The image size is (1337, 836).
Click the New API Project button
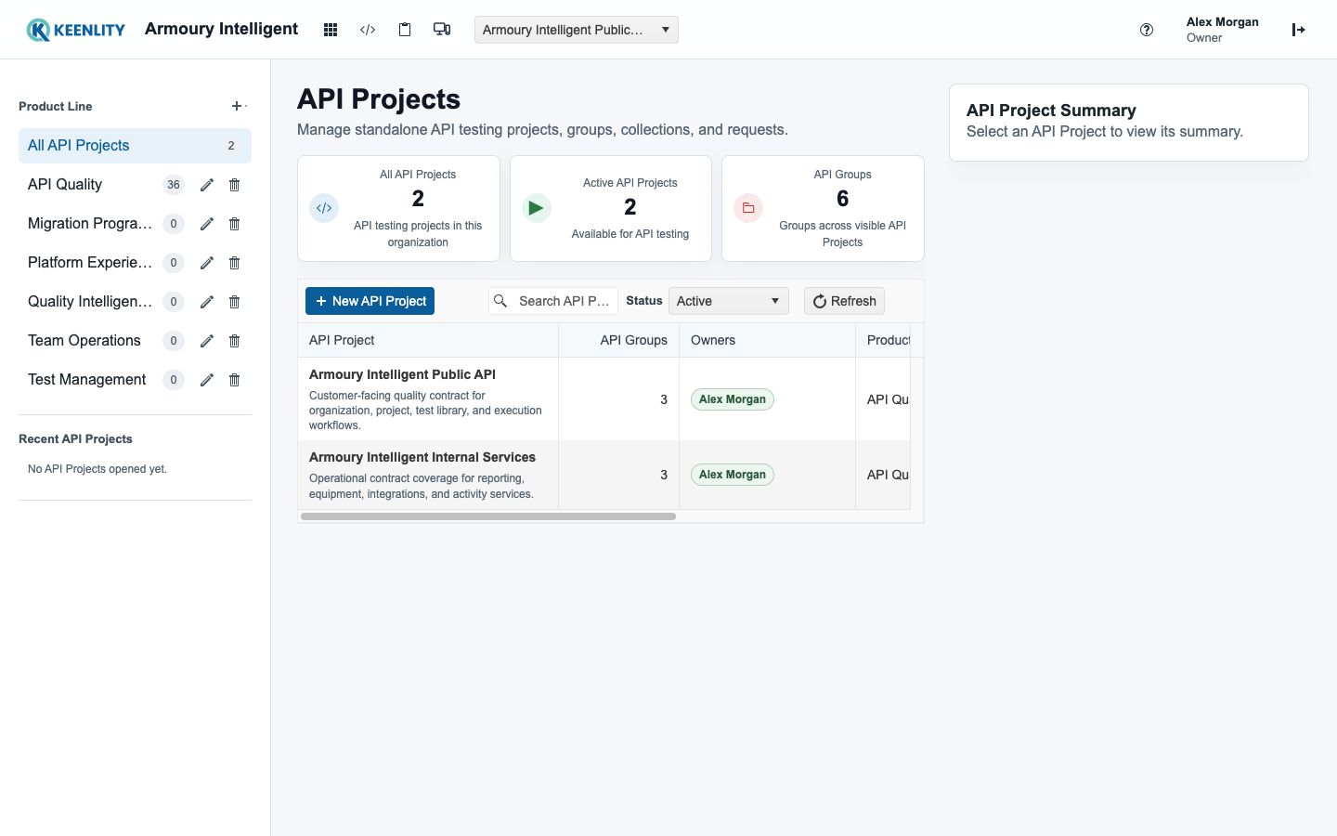point(370,301)
